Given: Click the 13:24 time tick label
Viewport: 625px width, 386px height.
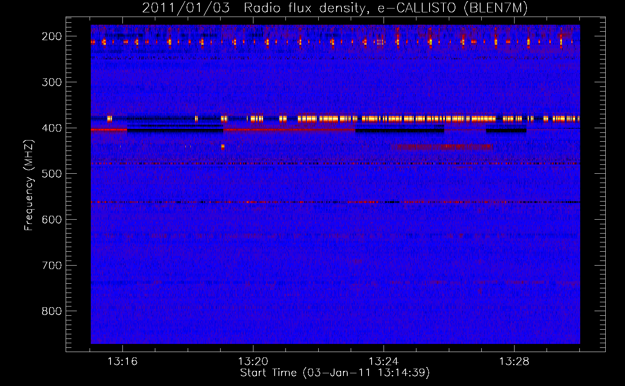Looking at the screenshot, I should (x=384, y=362).
